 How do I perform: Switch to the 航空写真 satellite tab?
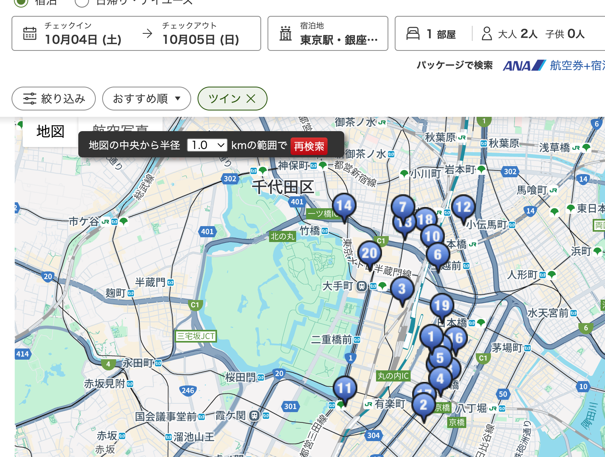point(120,127)
